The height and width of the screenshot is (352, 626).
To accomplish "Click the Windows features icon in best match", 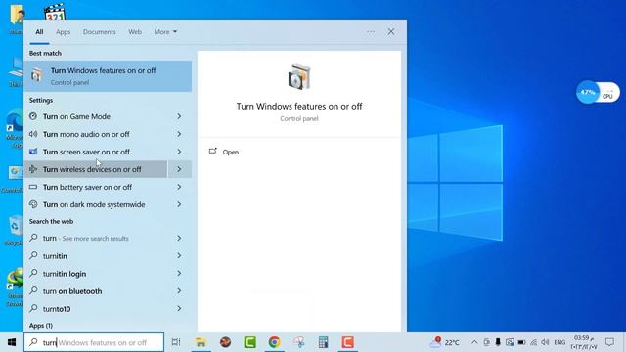I will (37, 75).
